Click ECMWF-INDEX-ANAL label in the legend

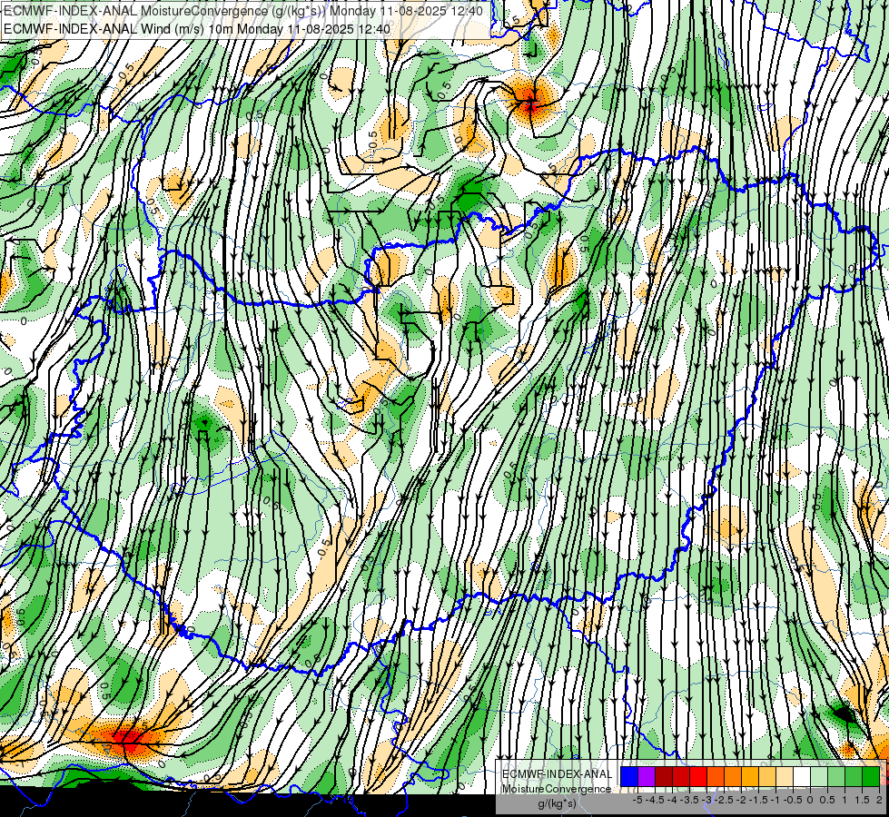click(x=558, y=774)
